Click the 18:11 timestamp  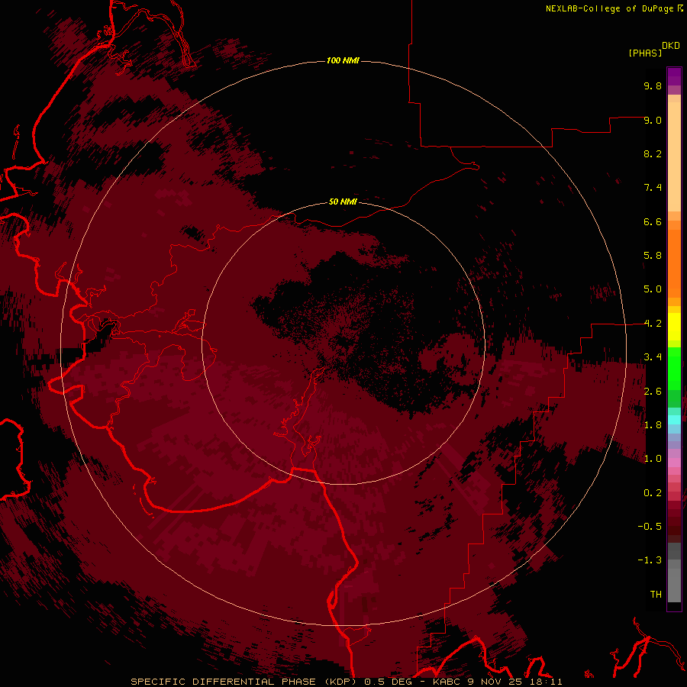(x=547, y=682)
